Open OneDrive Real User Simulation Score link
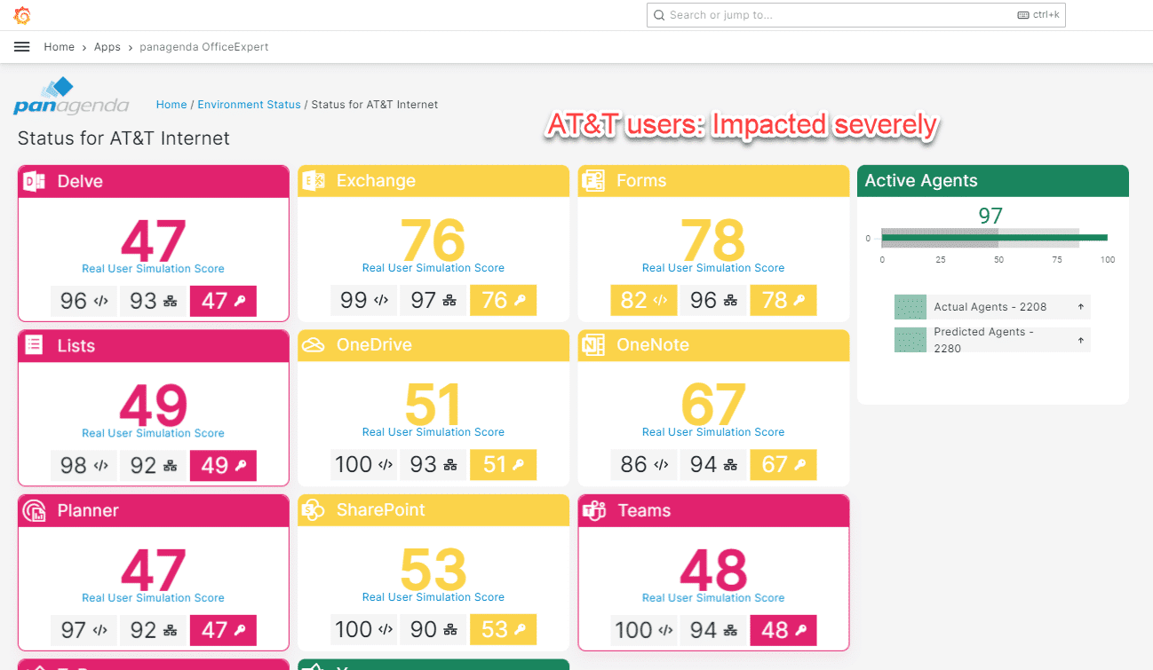Screen dimensions: 1153x670 tap(433, 432)
